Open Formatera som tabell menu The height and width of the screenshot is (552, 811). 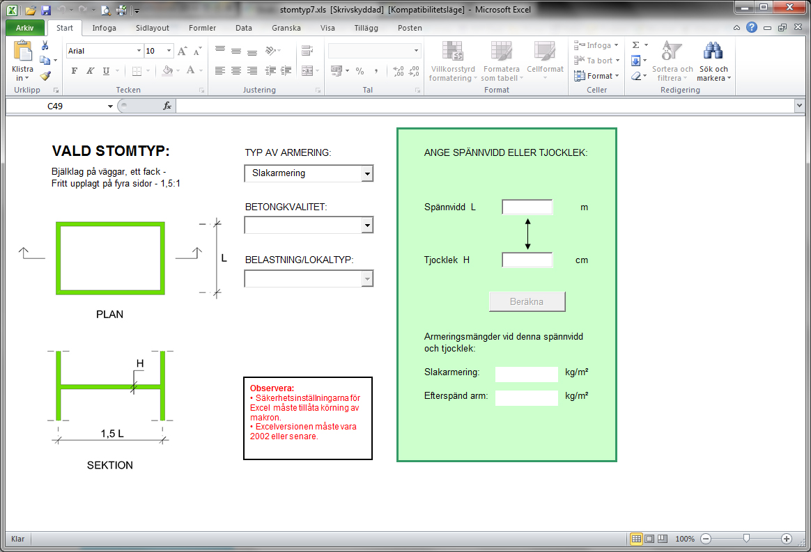click(x=501, y=61)
